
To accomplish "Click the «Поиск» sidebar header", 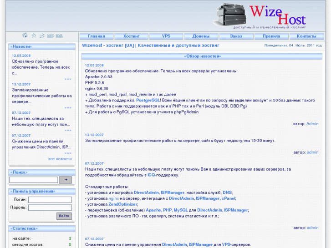I will (x=42, y=172).
